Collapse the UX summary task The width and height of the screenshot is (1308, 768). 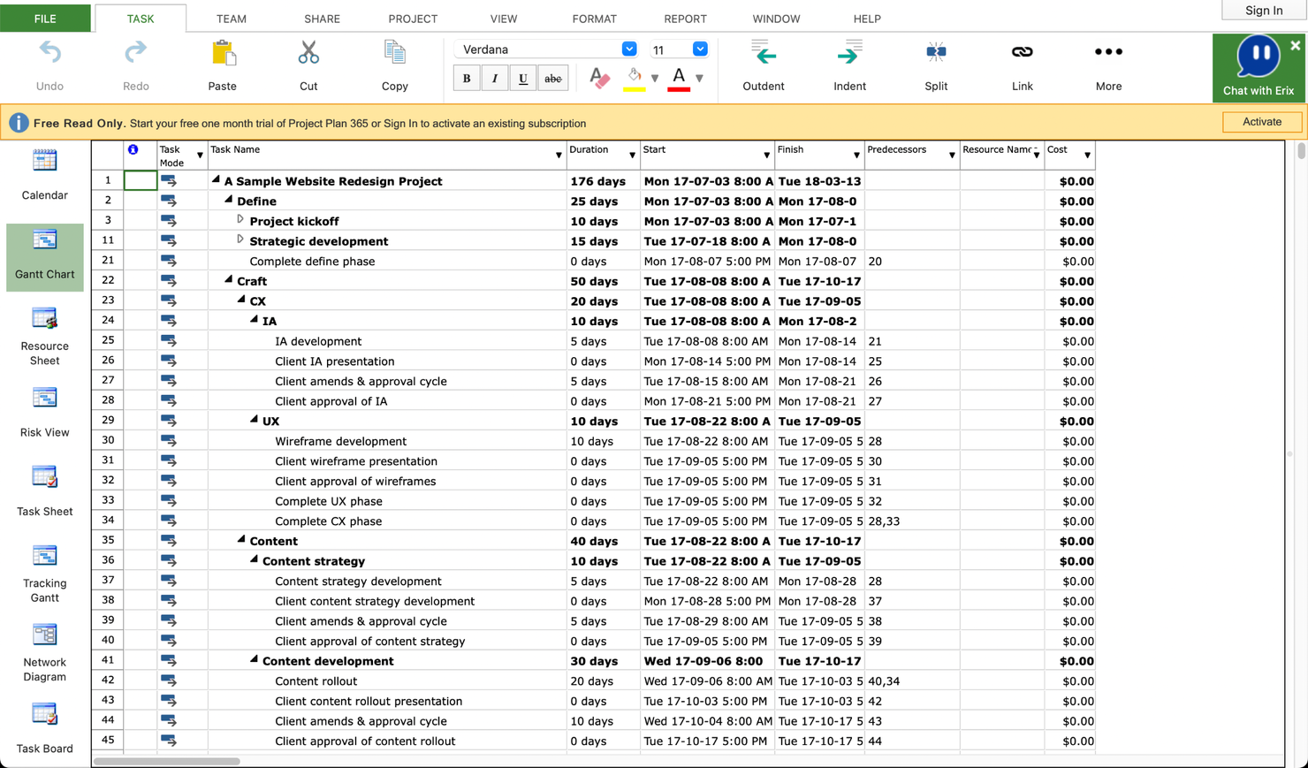(x=254, y=420)
